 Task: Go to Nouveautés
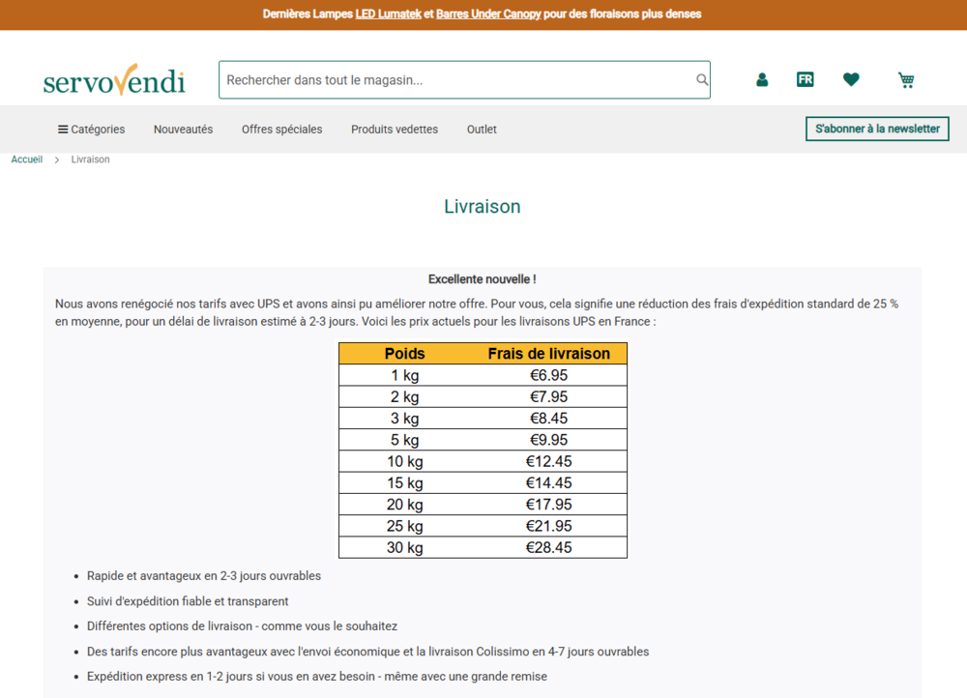(x=183, y=130)
